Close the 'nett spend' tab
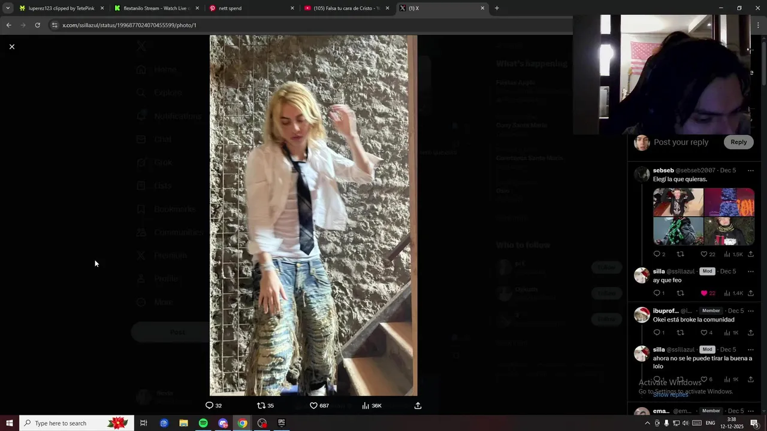The image size is (767, 431). point(292,8)
